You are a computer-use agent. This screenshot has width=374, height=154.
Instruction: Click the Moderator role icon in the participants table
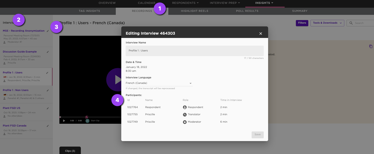[185, 122]
